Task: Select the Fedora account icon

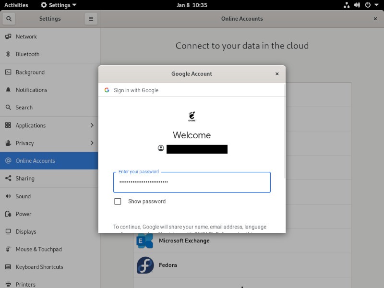Action: pos(144,265)
